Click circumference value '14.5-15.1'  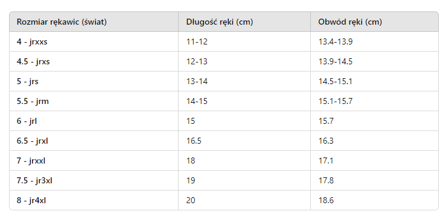coord(336,81)
